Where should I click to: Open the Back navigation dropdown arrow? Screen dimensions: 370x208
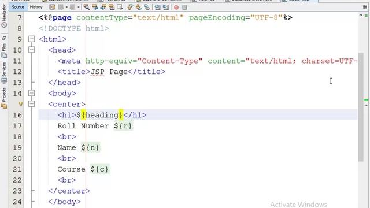66,8
